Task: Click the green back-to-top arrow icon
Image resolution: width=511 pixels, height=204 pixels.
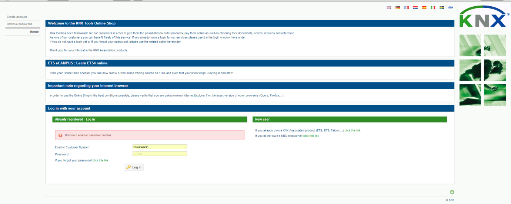Action: [452, 192]
